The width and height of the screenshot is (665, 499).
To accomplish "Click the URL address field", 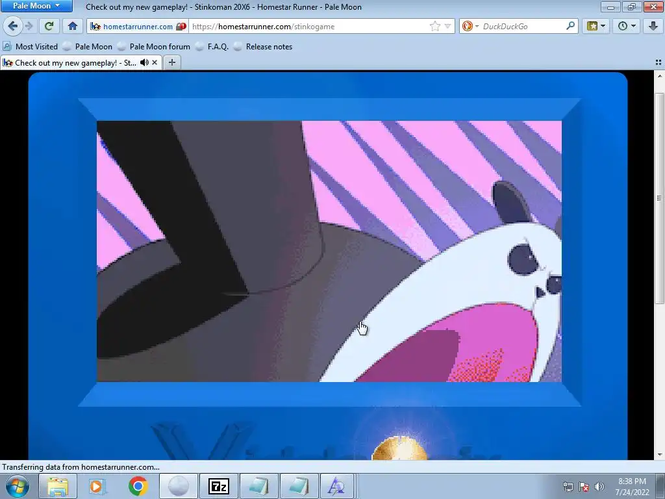I will click(308, 26).
